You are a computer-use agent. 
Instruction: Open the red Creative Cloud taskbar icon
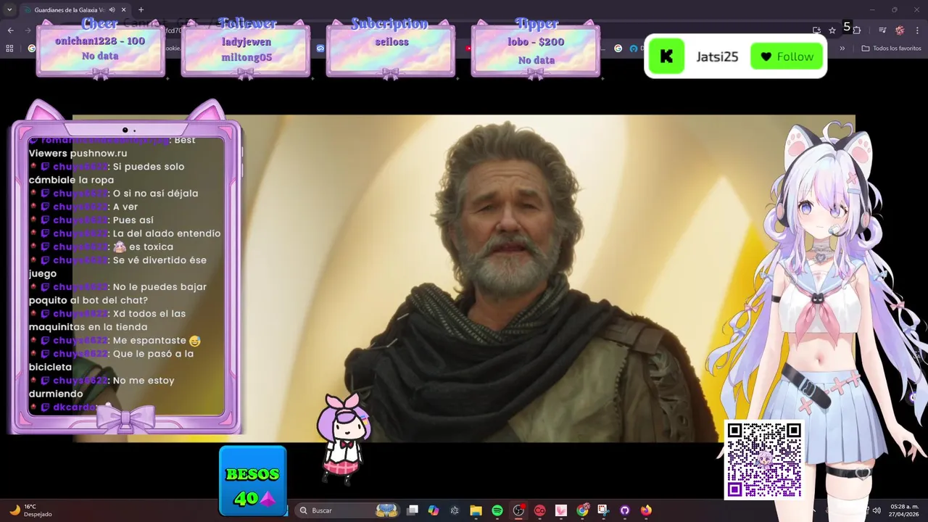539,510
